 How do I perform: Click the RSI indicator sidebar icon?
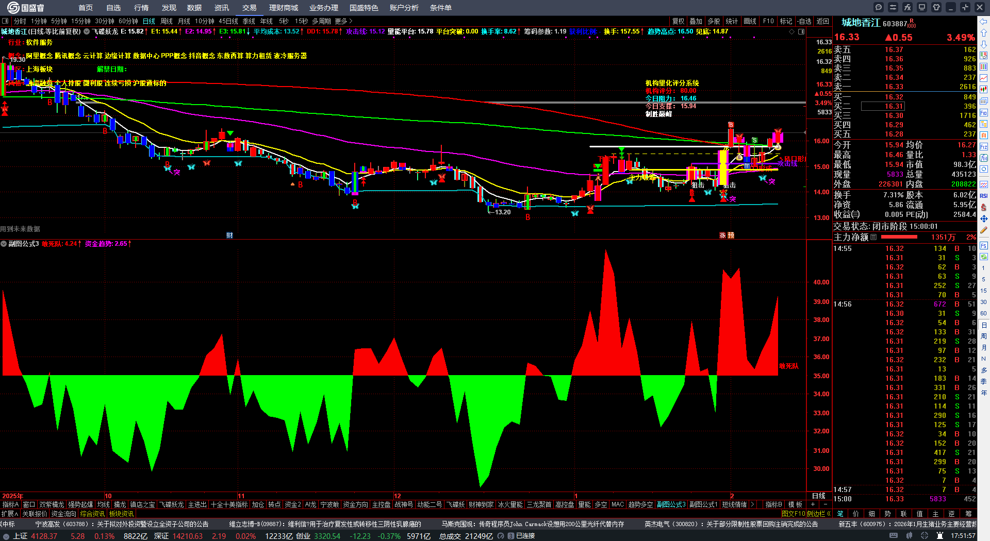coord(984,196)
